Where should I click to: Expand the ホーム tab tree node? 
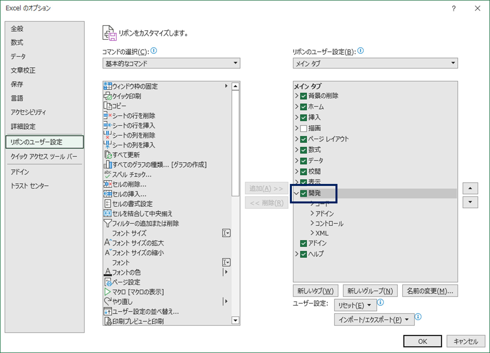click(x=297, y=107)
